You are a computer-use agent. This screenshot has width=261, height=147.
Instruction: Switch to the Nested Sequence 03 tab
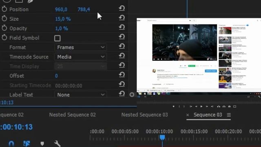[144, 115]
